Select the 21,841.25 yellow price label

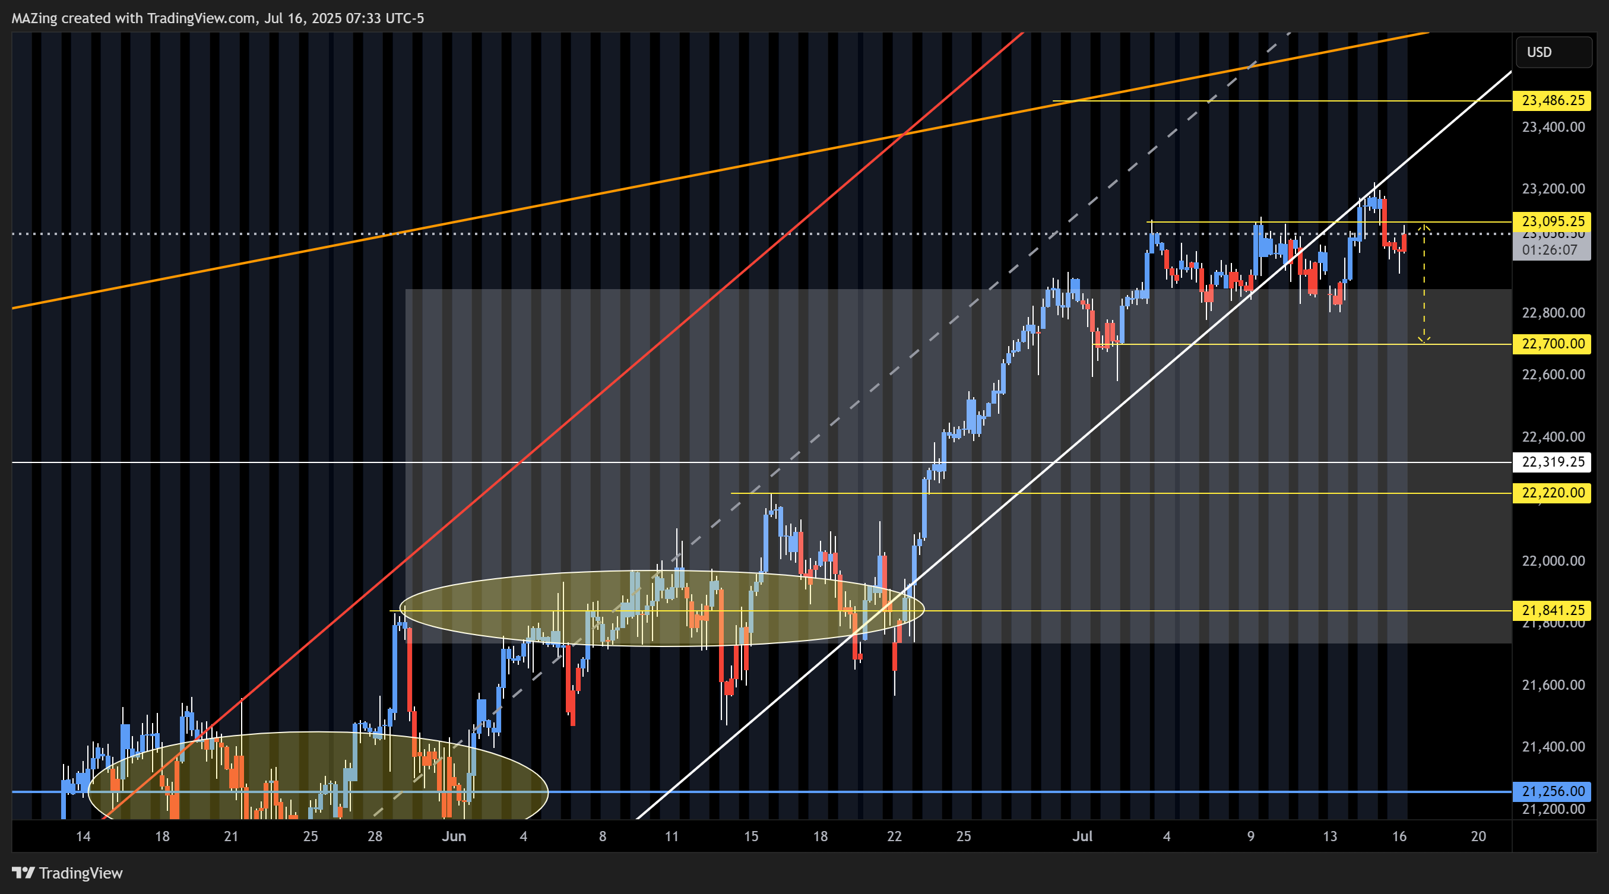(x=1552, y=610)
